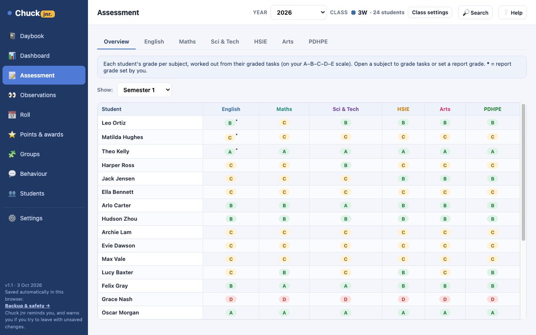Click Theo Kelly's English A grade
536x335 pixels.
click(230, 152)
